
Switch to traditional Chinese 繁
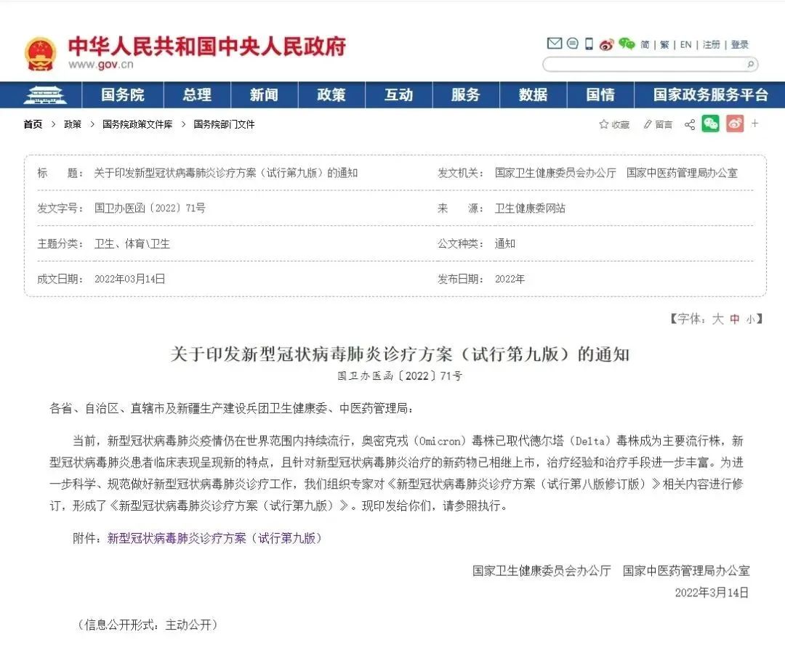point(664,44)
